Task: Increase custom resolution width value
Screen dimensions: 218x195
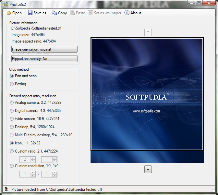Action: tap(33, 173)
